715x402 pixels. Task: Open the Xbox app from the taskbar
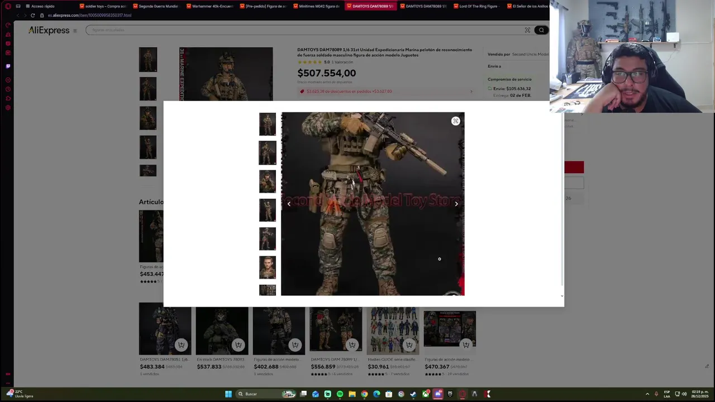tap(426, 394)
